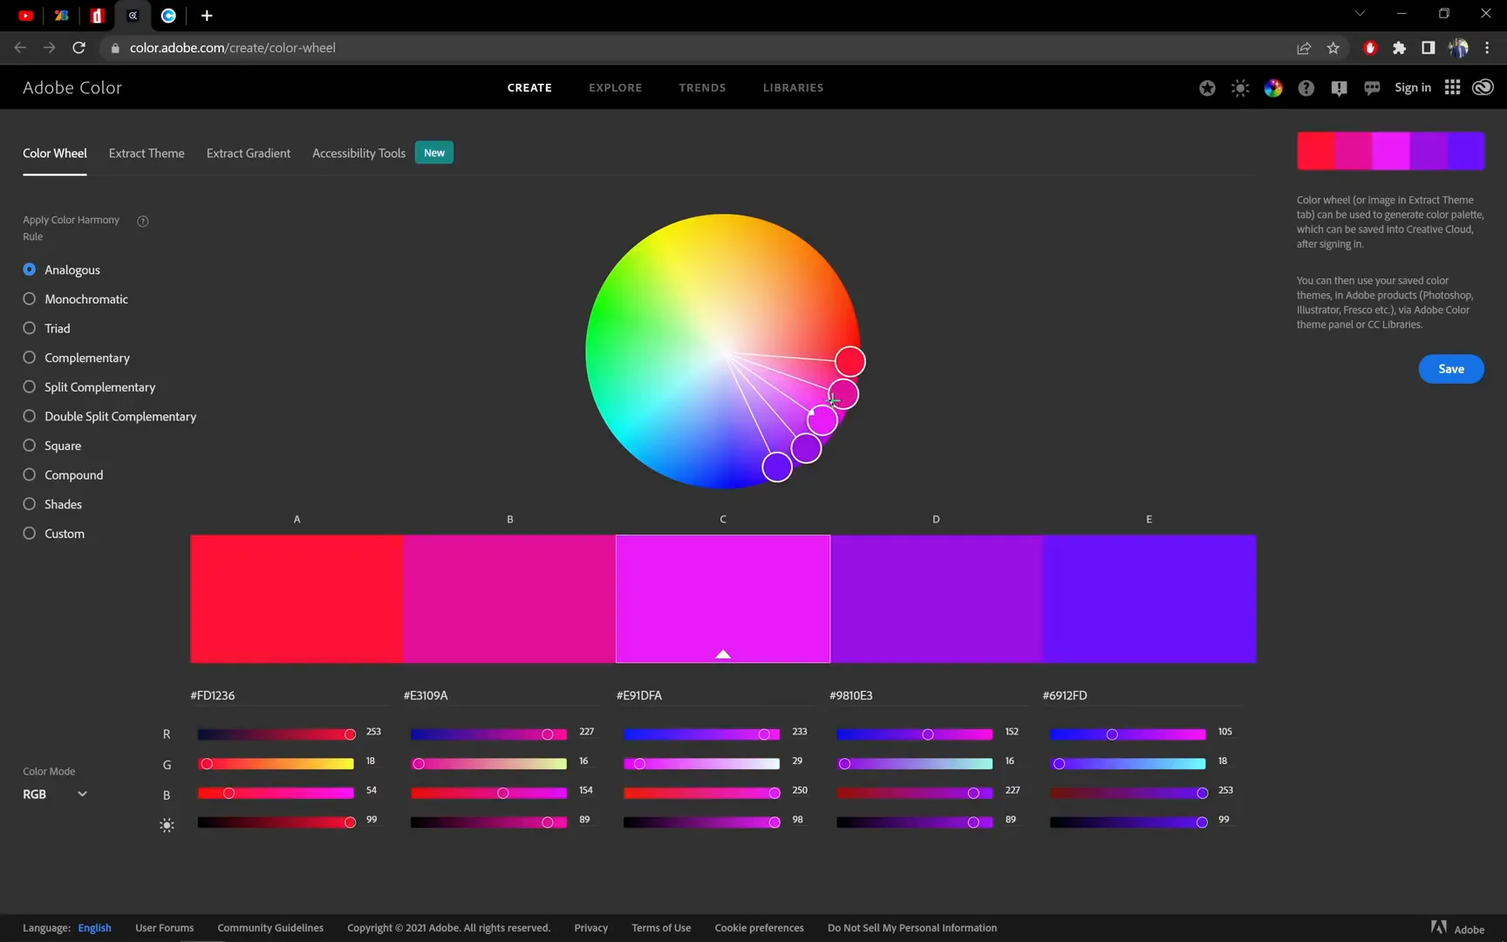Open the feedback exclamation icon
This screenshot has height=942, width=1507.
(x=1340, y=88)
